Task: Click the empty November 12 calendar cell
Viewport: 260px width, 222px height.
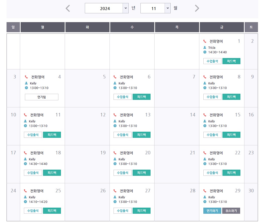Action: 87,126
